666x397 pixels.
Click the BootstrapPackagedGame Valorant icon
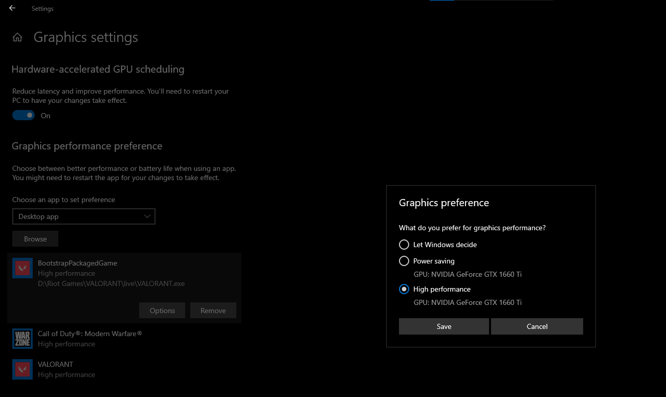coord(23,268)
